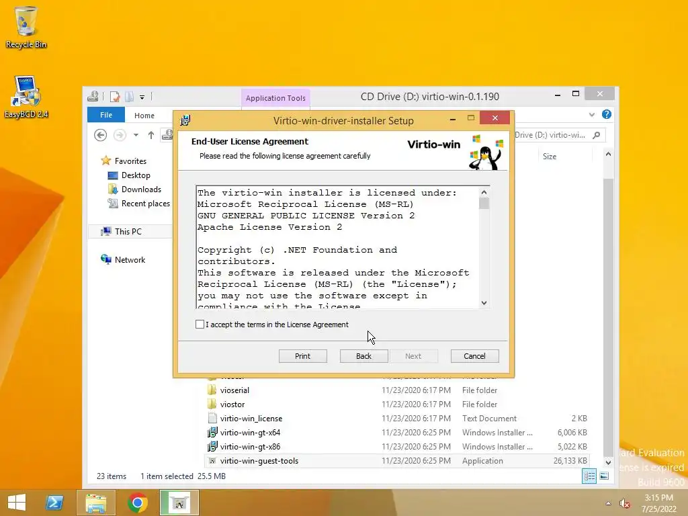Expand the Explorer ribbon chevron

(x=592, y=115)
